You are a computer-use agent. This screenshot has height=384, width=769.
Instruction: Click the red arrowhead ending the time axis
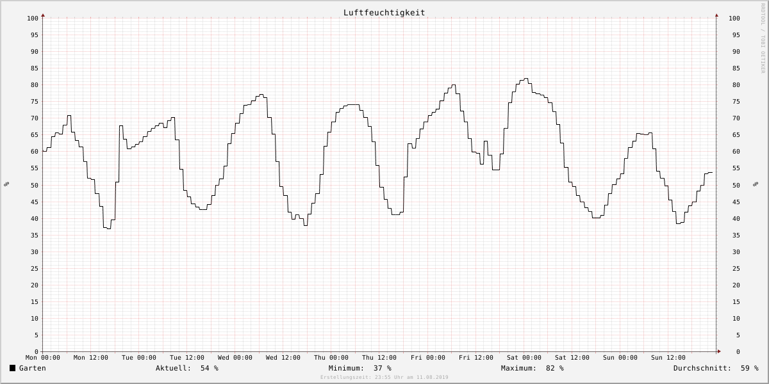tap(719, 351)
